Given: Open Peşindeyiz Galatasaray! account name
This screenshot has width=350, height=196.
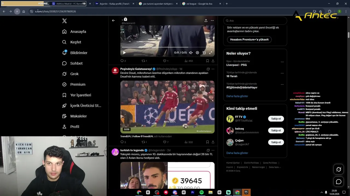Looking at the screenshot, I should (136, 69).
